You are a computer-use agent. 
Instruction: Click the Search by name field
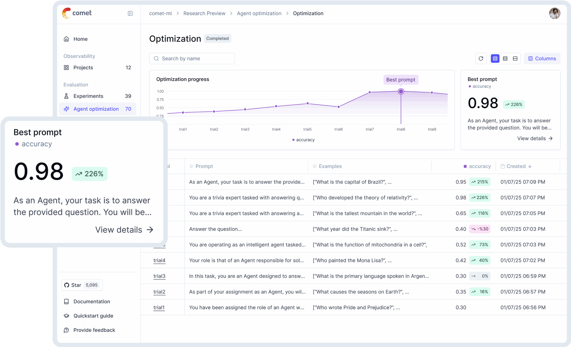click(192, 58)
